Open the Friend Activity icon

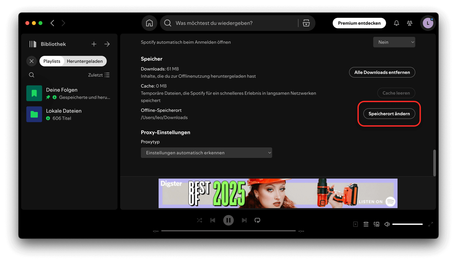click(x=409, y=23)
